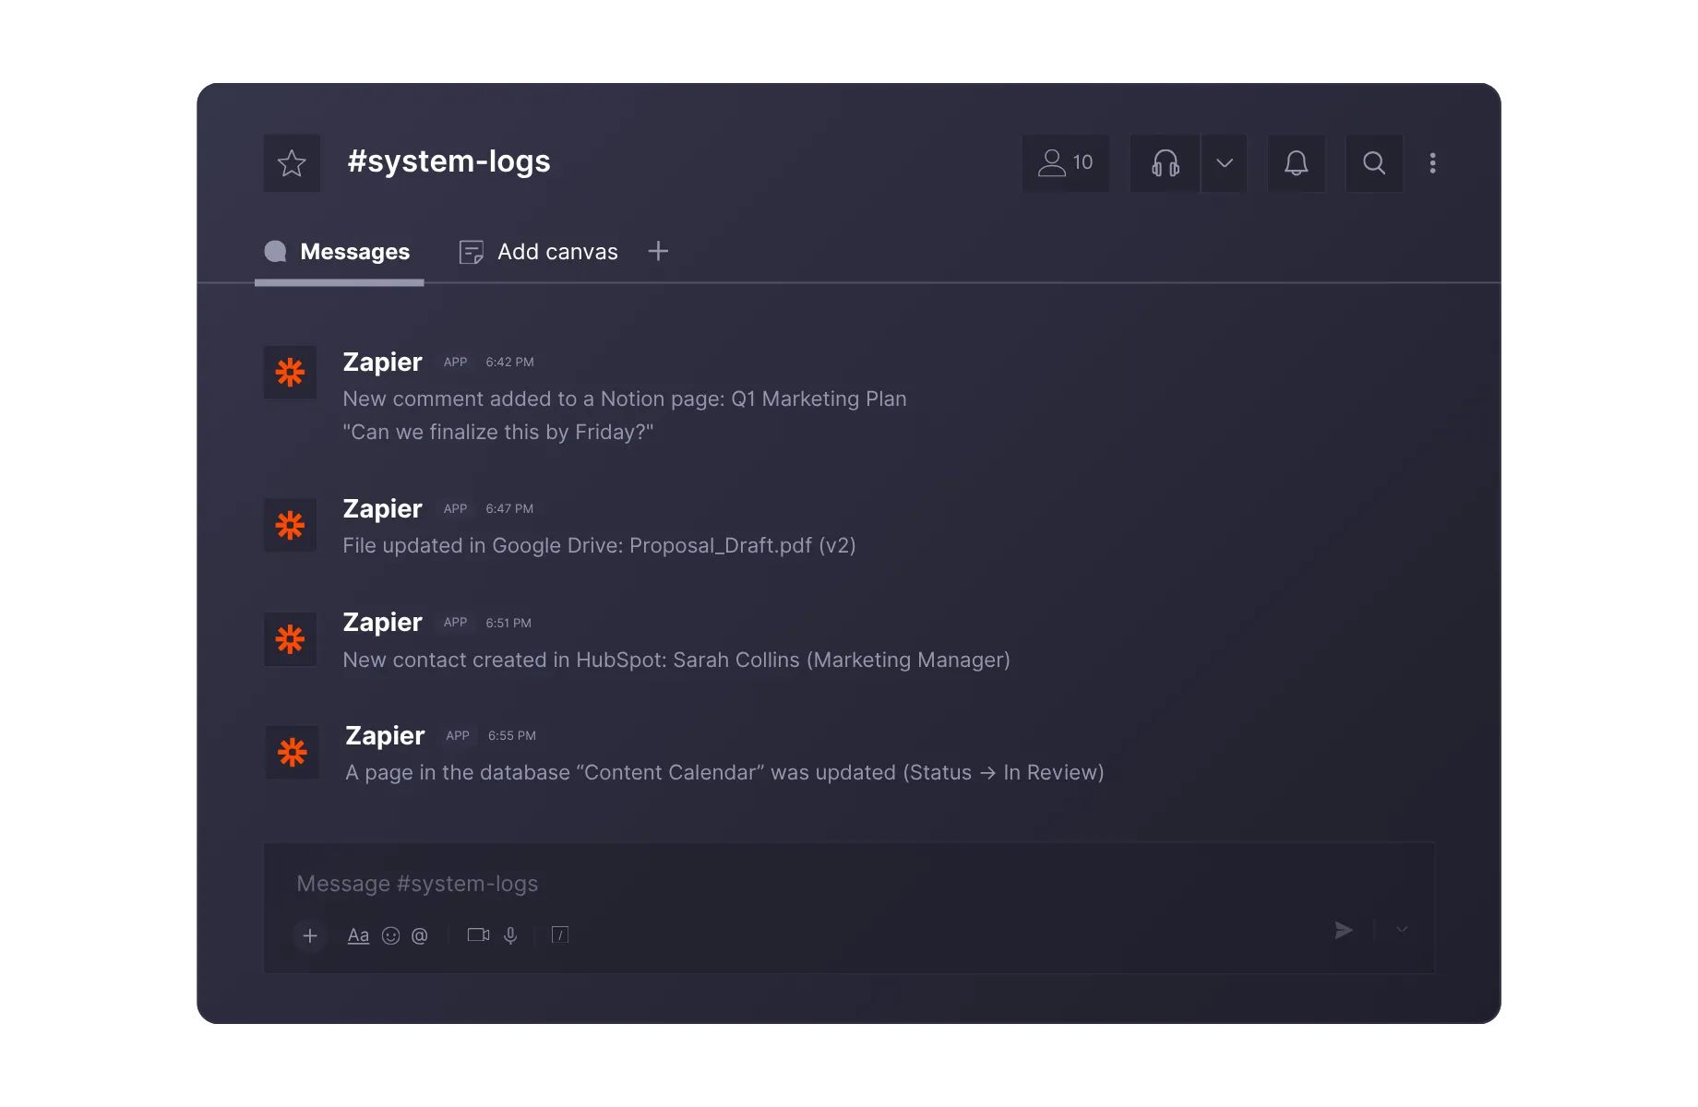Click the Message #system-logs input field
Screen dimensions: 1698x1107
646,883
